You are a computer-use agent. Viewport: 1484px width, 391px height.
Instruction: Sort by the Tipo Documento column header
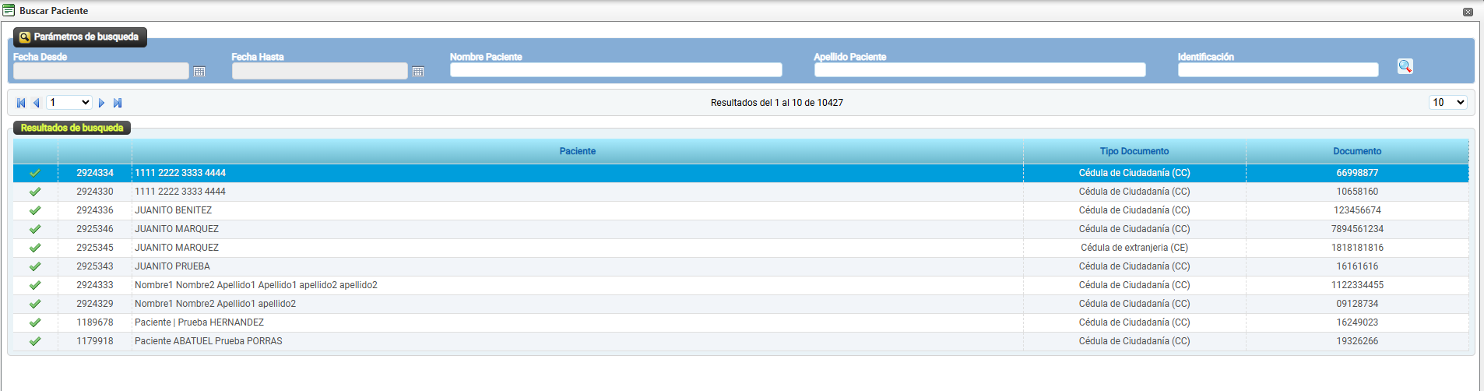1134,151
